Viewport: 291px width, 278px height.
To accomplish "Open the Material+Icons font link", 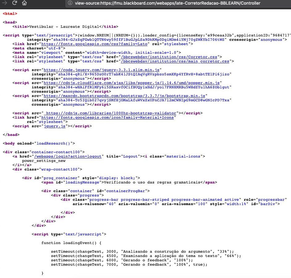I will pyautogui.click(x=108, y=117).
